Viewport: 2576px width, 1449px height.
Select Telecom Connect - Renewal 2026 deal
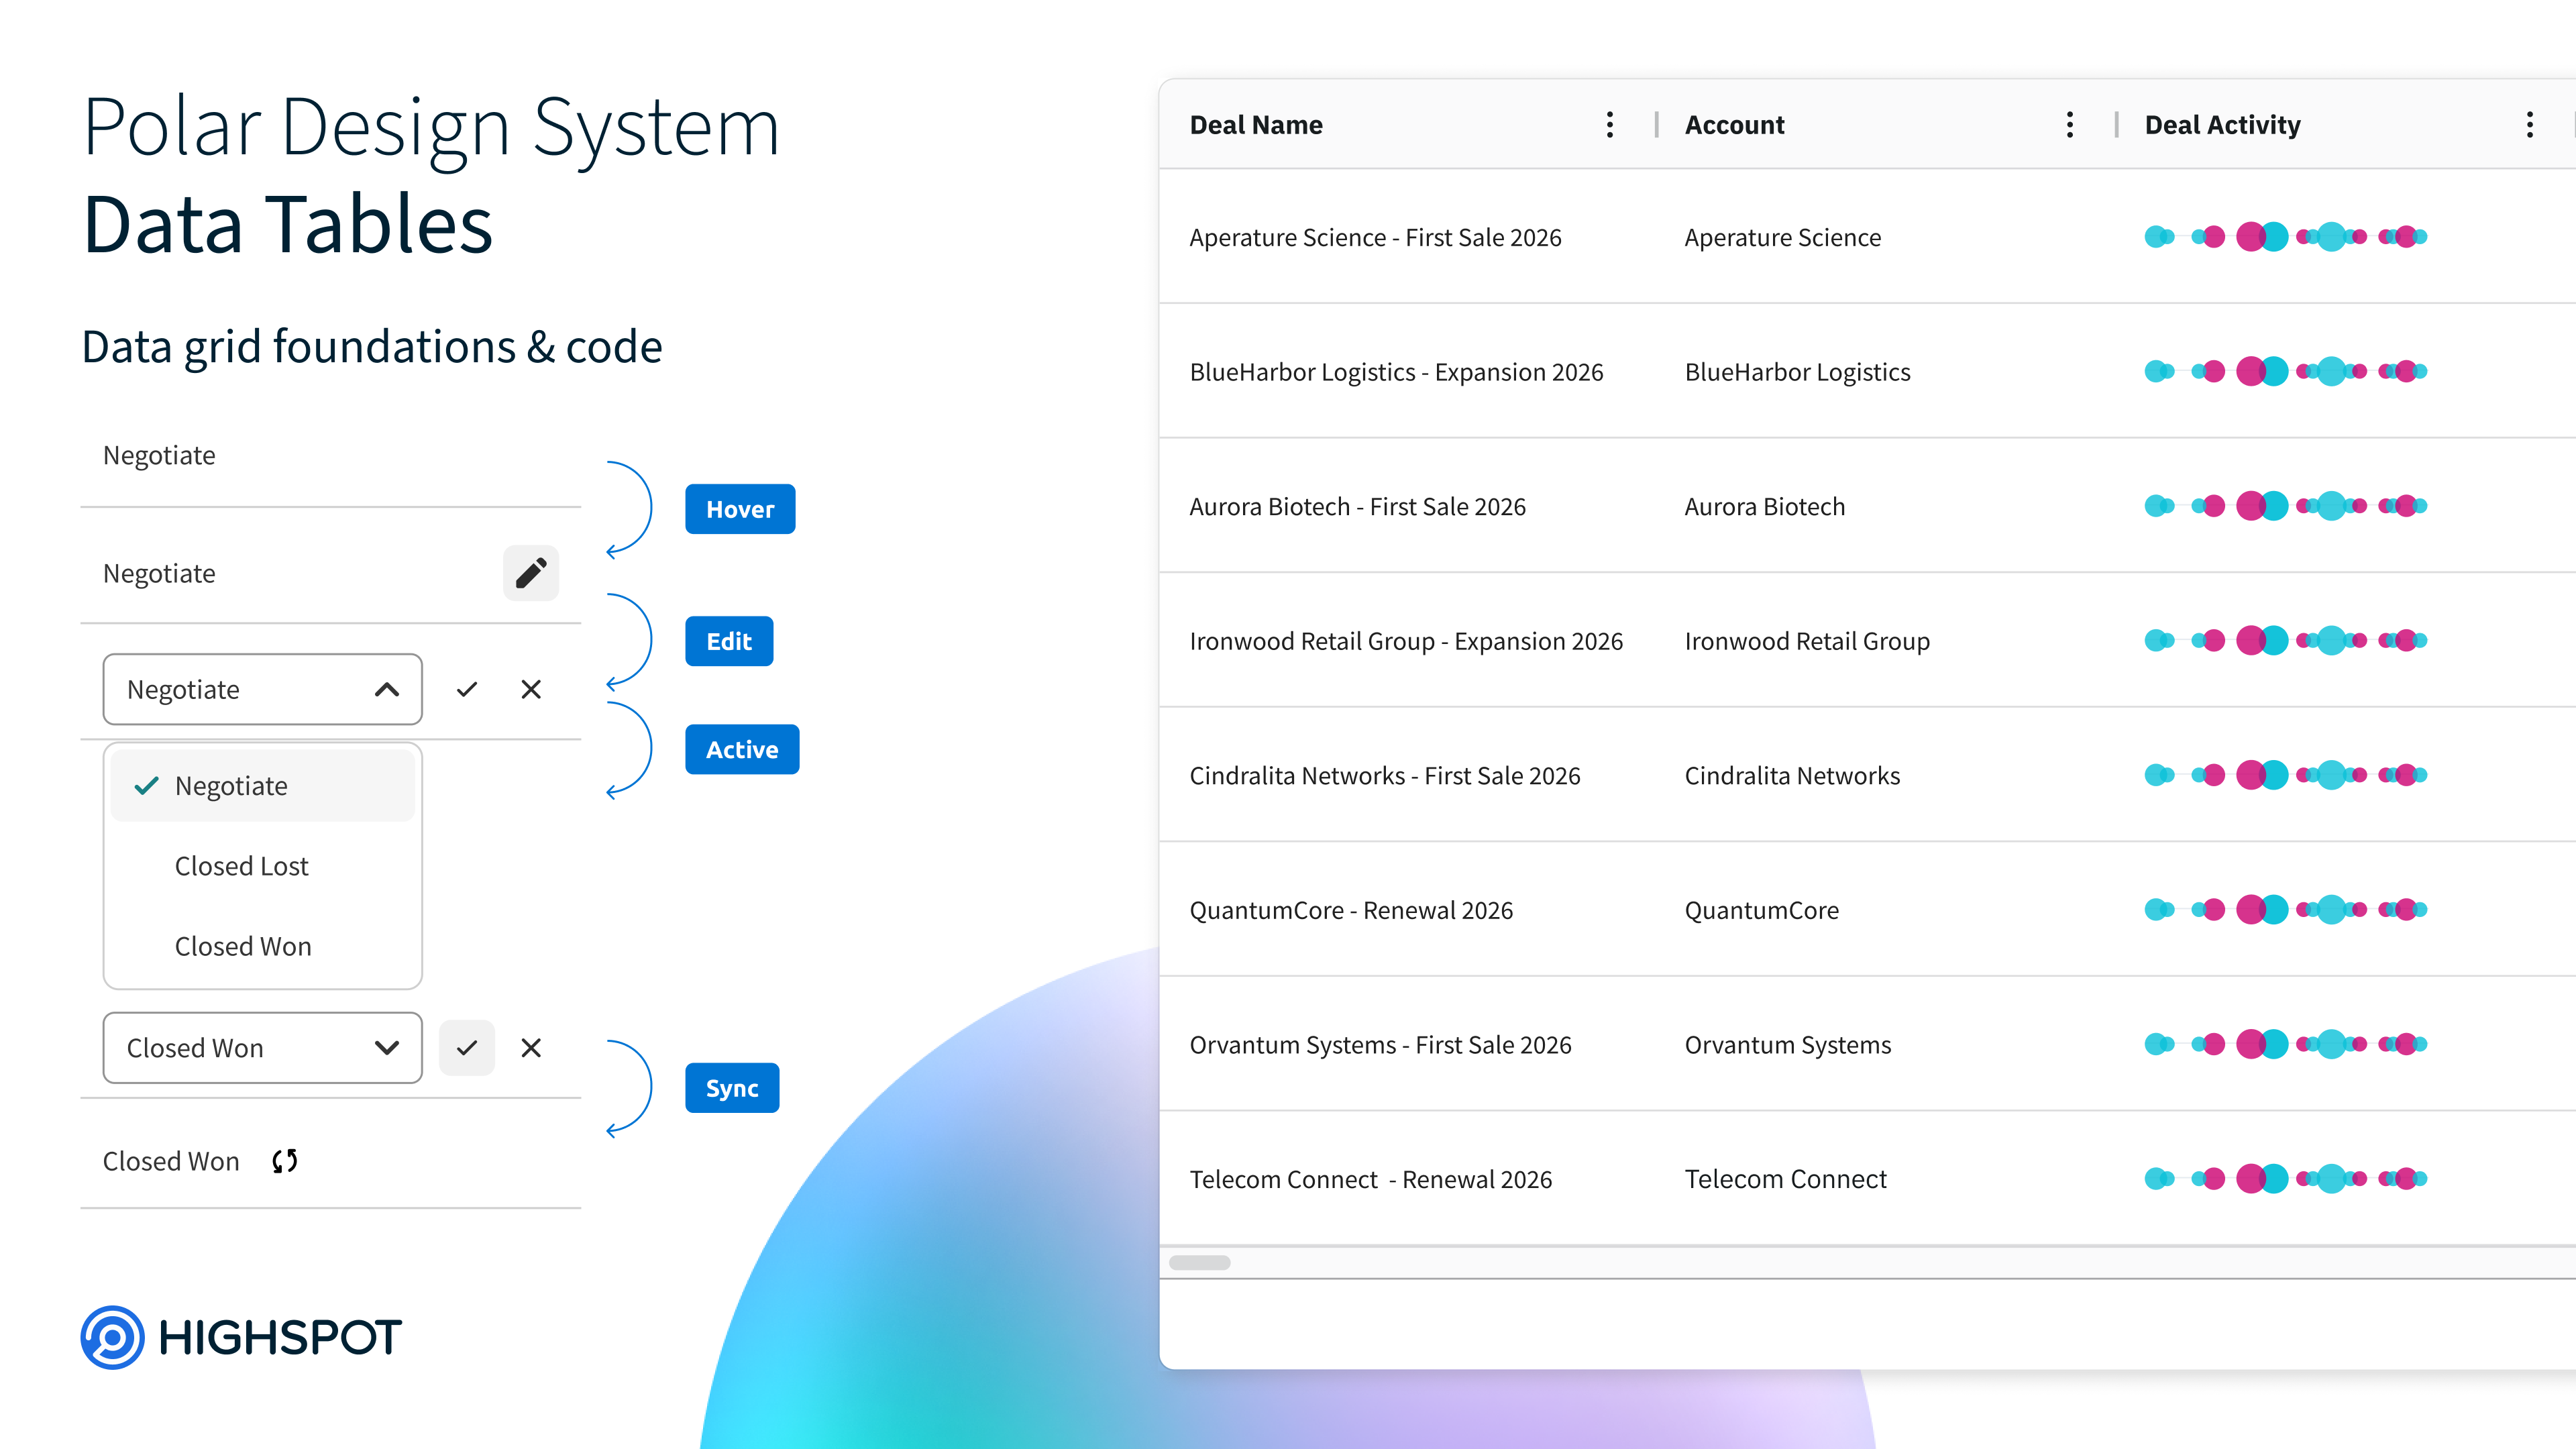pos(1370,1179)
